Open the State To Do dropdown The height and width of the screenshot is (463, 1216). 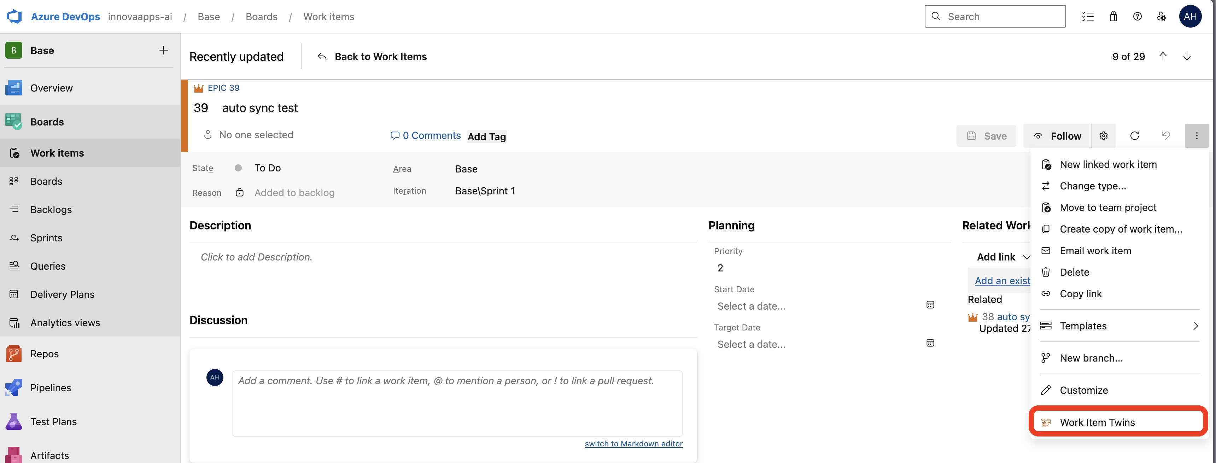tap(267, 168)
